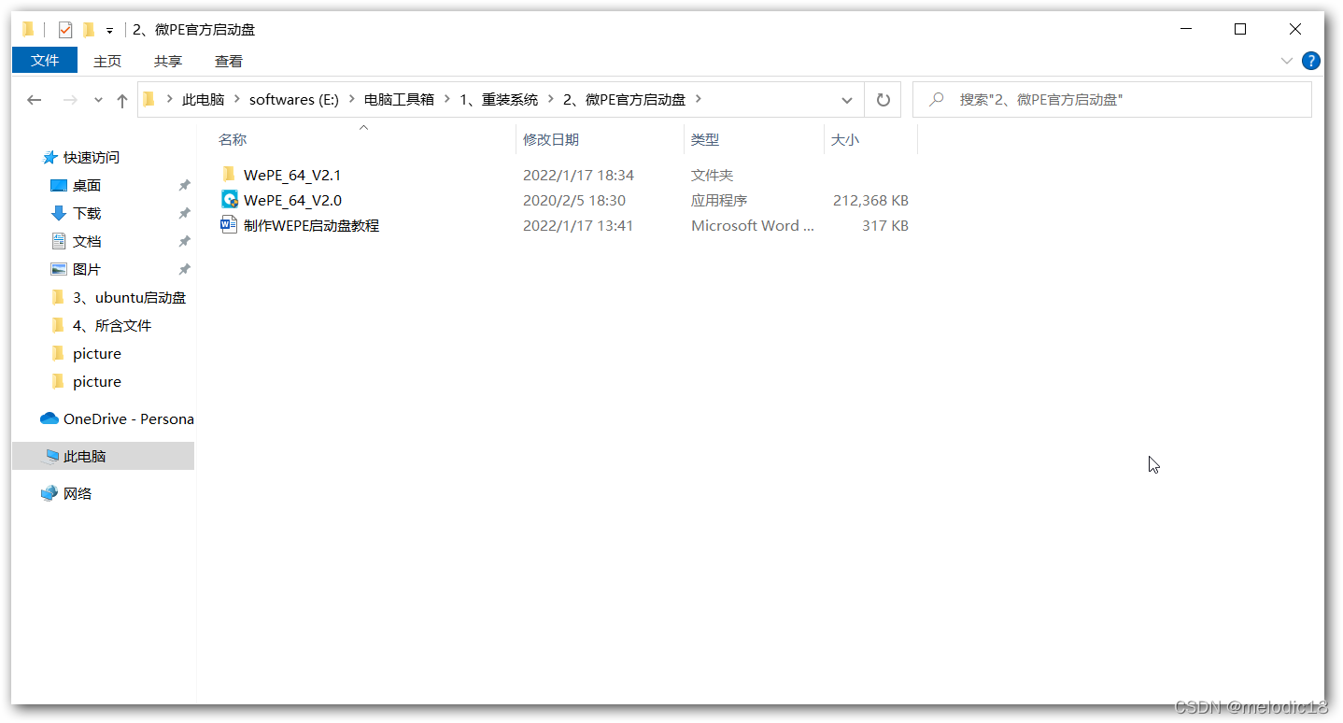
Task: Click the 此电脑 computer icon in navigation pane
Action: pyautogui.click(x=51, y=457)
